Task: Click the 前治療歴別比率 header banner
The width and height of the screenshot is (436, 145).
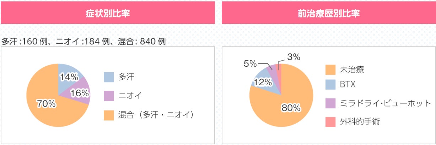Action: tap(329, 13)
